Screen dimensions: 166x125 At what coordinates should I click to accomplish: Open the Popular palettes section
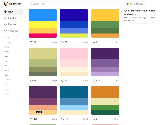click(x=13, y=18)
